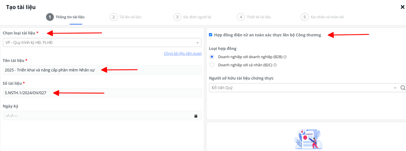This screenshot has height=151, width=406.
Task: Expand the Người sở hữu tài liệu dropdown
Action: coord(395,88)
